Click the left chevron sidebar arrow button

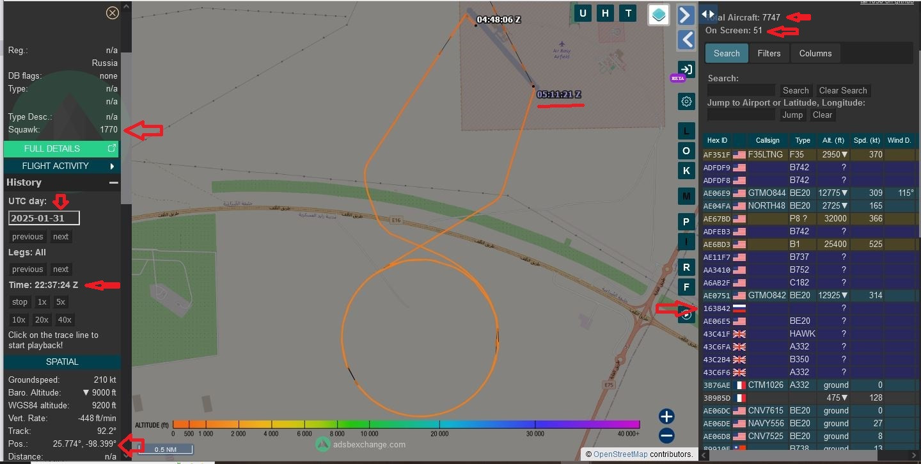[686, 40]
